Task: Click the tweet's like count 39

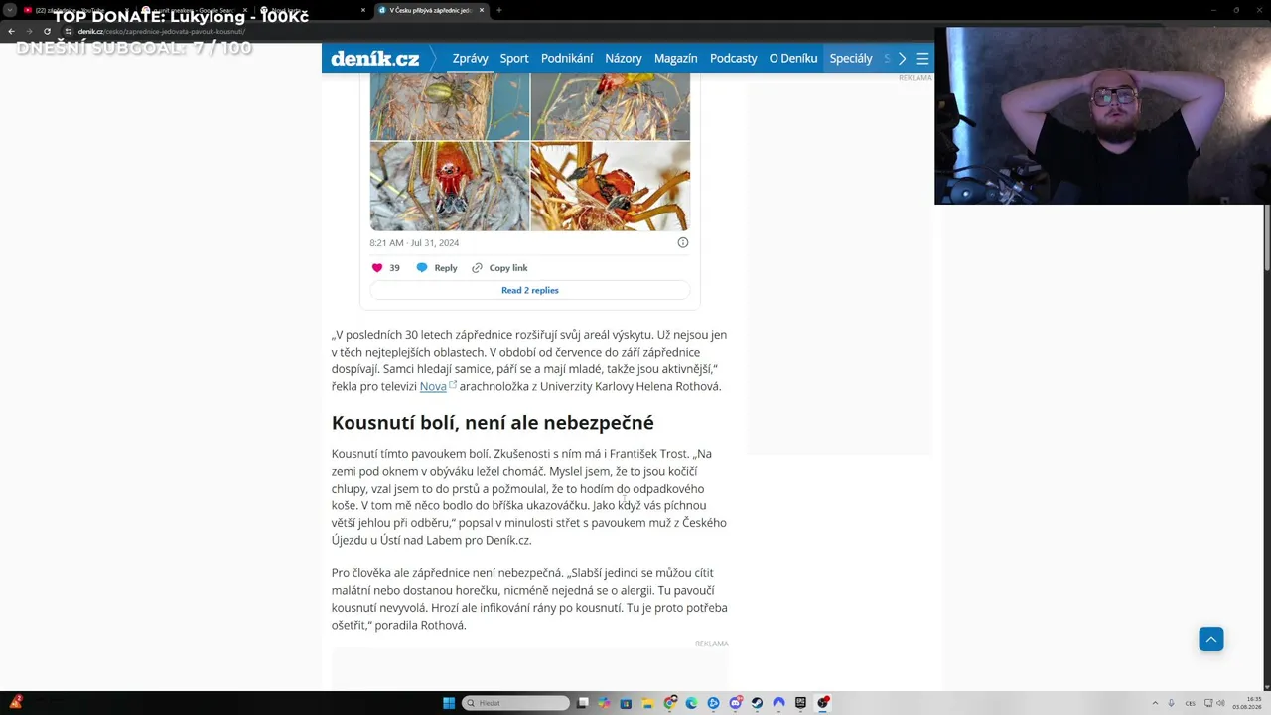Action: click(x=394, y=268)
